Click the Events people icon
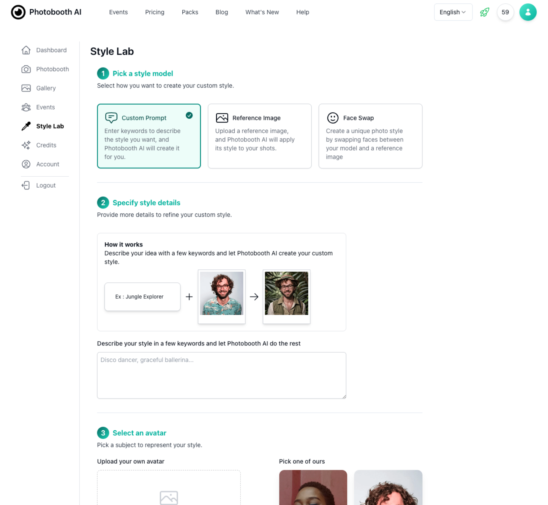This screenshot has width=548, height=505. [x=26, y=107]
